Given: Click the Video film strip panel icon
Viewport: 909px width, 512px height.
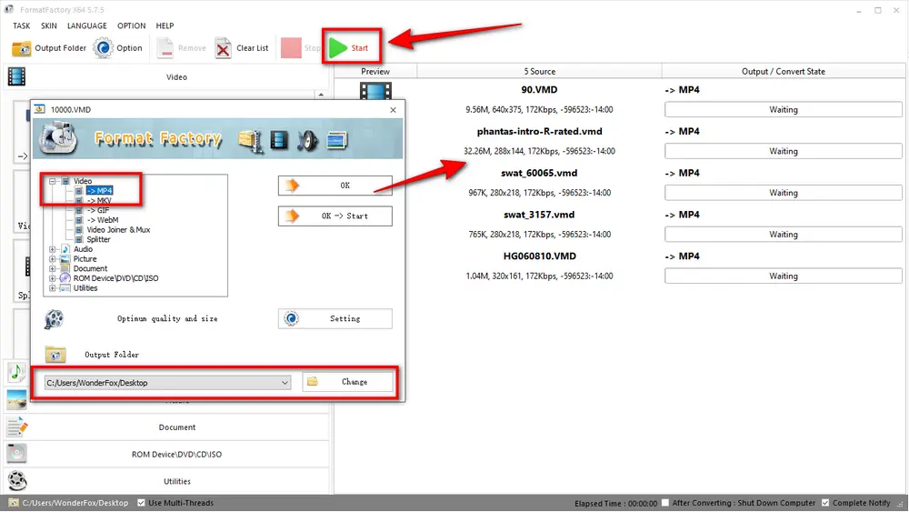Looking at the screenshot, I should coord(16,76).
